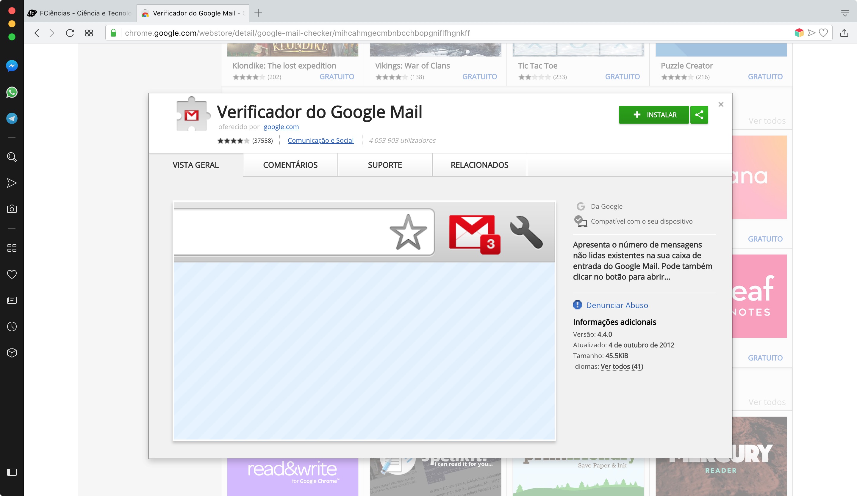Expand the Ver todos (41) languages list
This screenshot has height=496, width=857.
click(622, 366)
